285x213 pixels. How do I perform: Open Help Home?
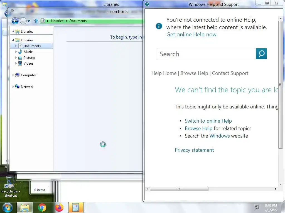pyautogui.click(x=164, y=73)
